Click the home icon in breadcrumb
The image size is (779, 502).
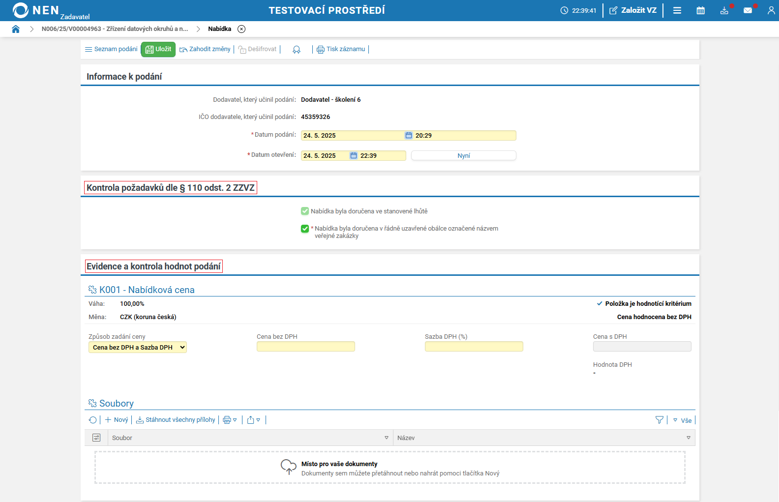pos(16,29)
